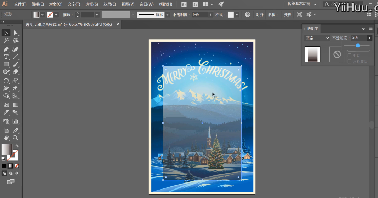Open the 样式 graphic style dropdown
Image resolution: width=378 pixels, height=198 pixels.
pyautogui.click(x=237, y=15)
